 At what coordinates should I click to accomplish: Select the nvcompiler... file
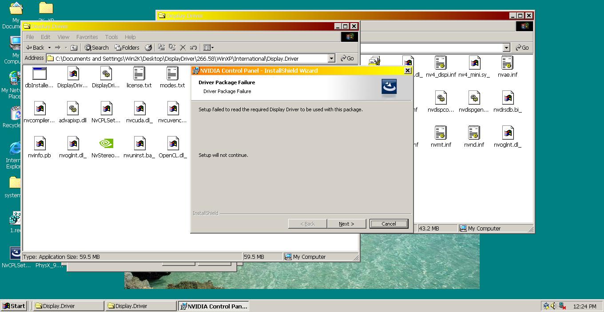pyautogui.click(x=40, y=113)
